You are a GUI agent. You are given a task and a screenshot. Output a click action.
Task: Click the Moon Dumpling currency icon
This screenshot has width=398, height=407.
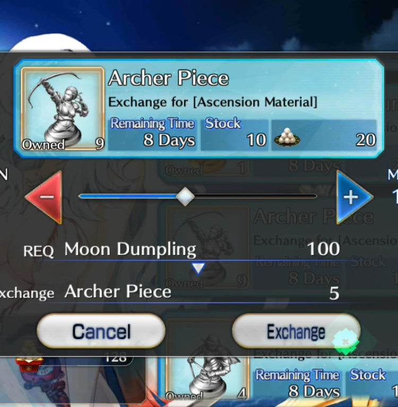287,137
